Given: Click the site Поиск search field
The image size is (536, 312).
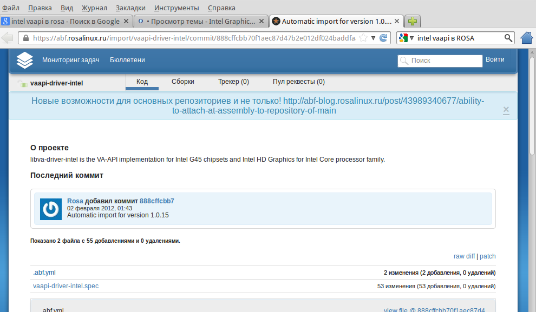Looking at the screenshot, I should 440,61.
